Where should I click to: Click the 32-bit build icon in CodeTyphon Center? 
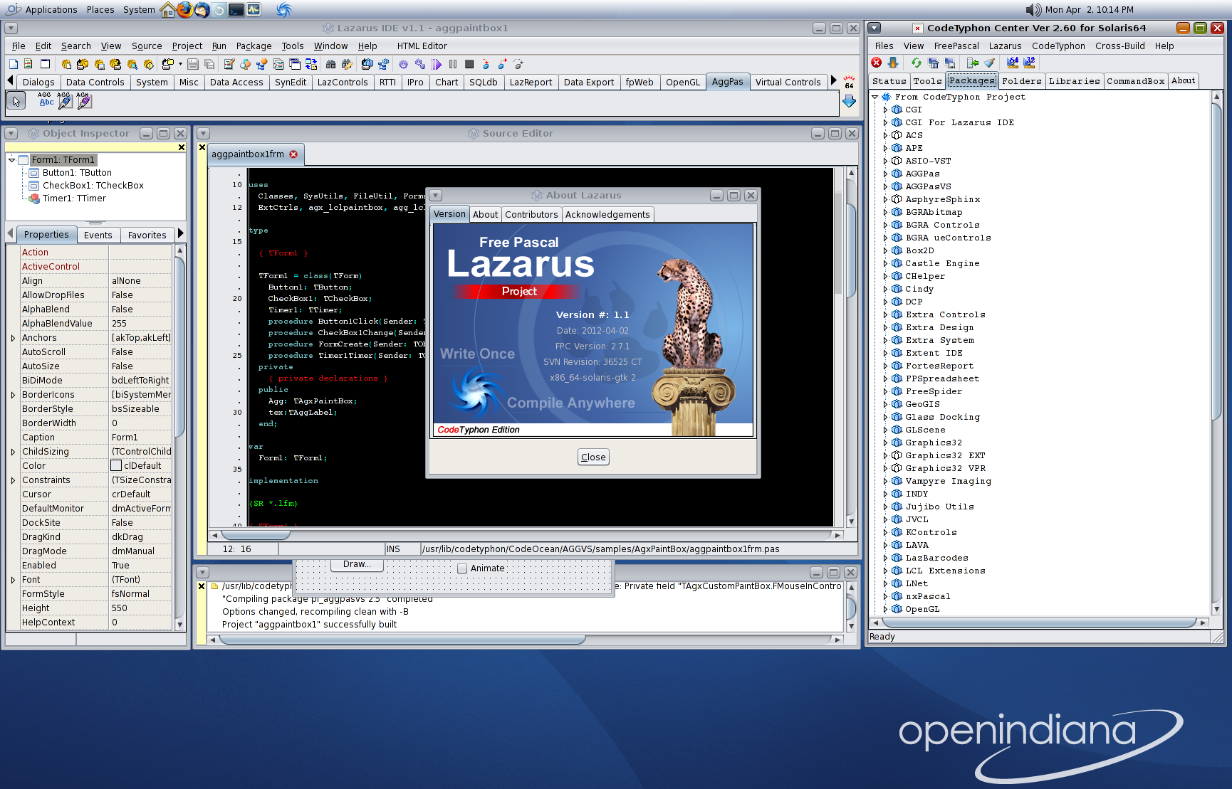click(x=1029, y=63)
